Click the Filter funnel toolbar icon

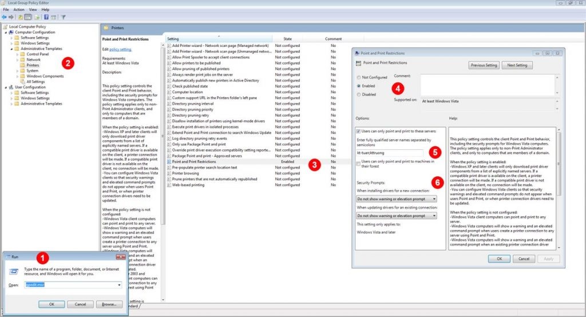coord(63,17)
